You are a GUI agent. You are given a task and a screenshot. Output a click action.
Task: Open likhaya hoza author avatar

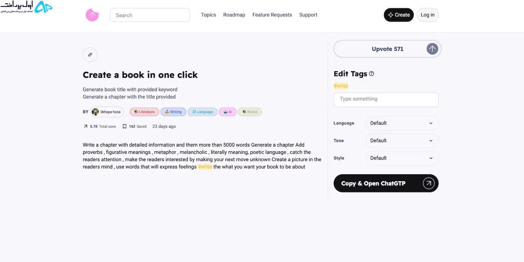pos(95,112)
